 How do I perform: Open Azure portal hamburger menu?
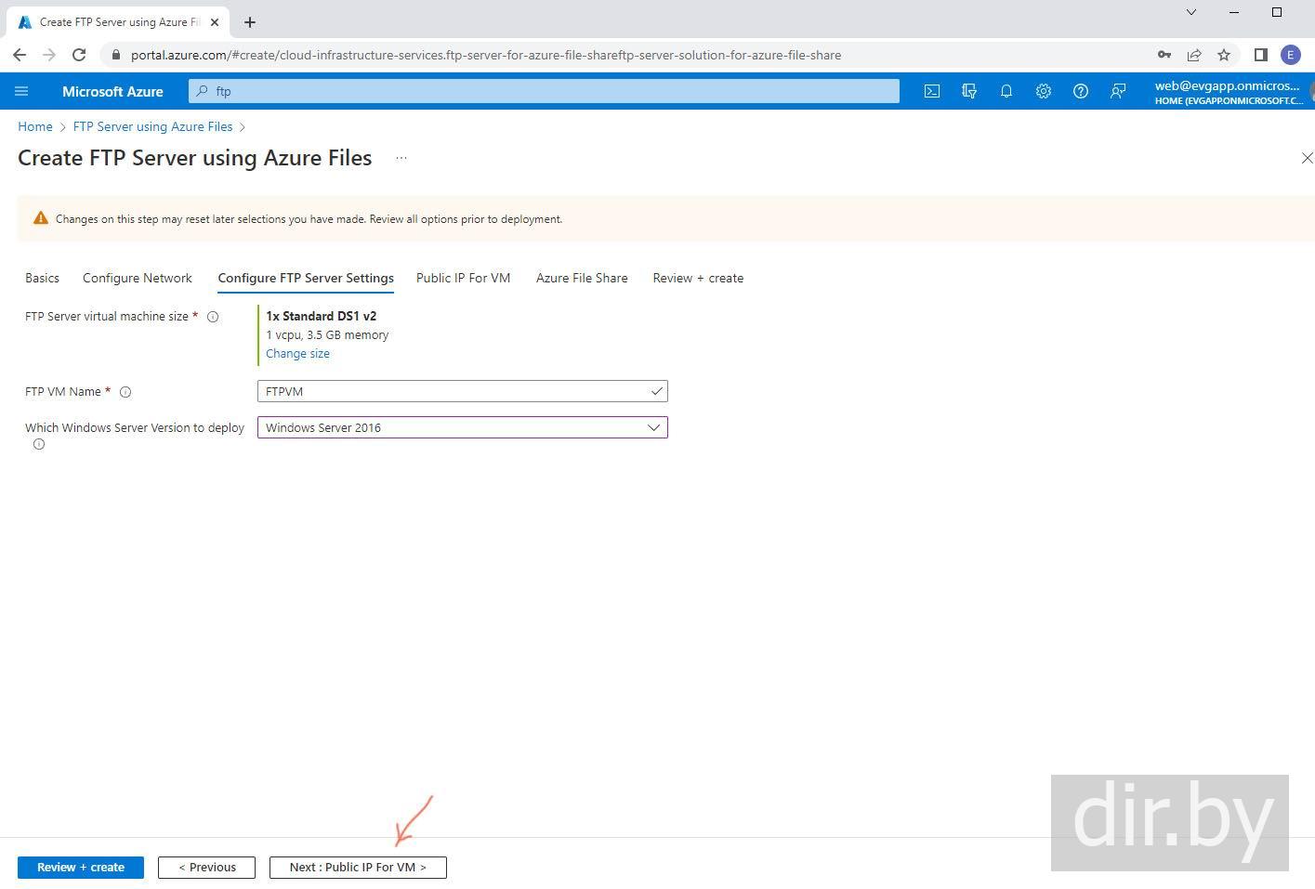[x=21, y=91]
